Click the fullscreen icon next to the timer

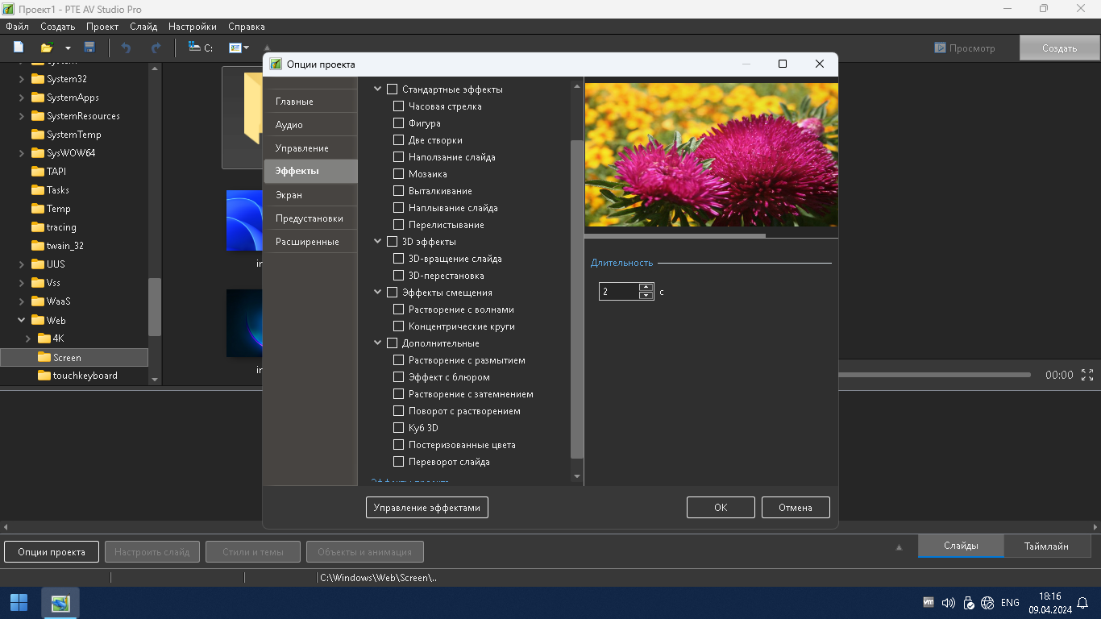pos(1087,375)
